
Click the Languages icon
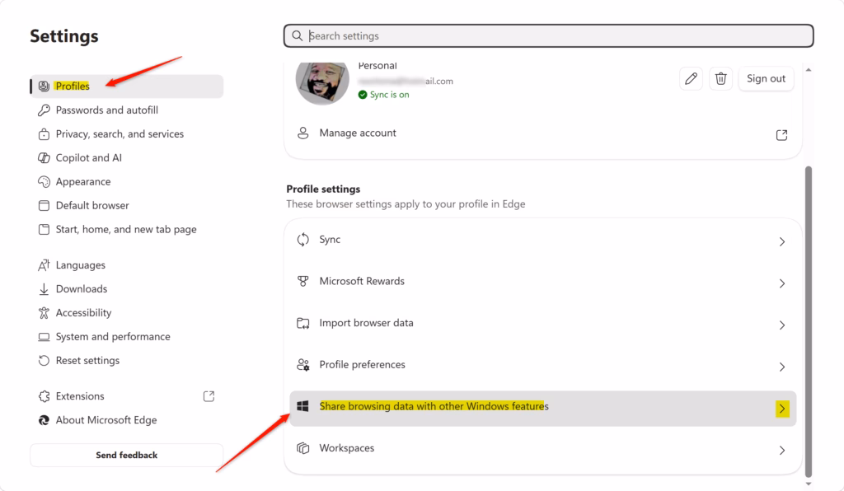[x=44, y=265]
